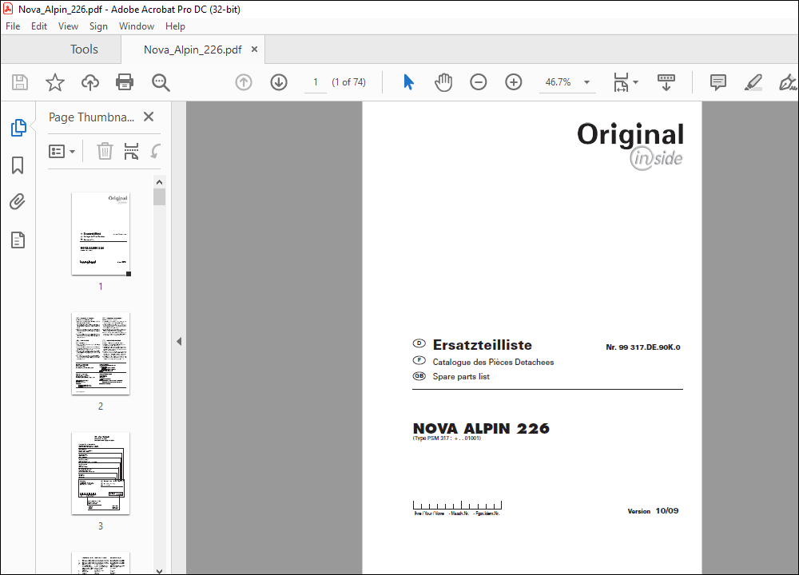The height and width of the screenshot is (575, 799).
Task: Go to next page arrow
Action: [279, 82]
